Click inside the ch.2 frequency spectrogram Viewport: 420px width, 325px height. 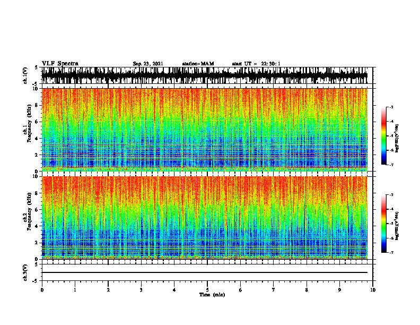[x=205, y=218]
